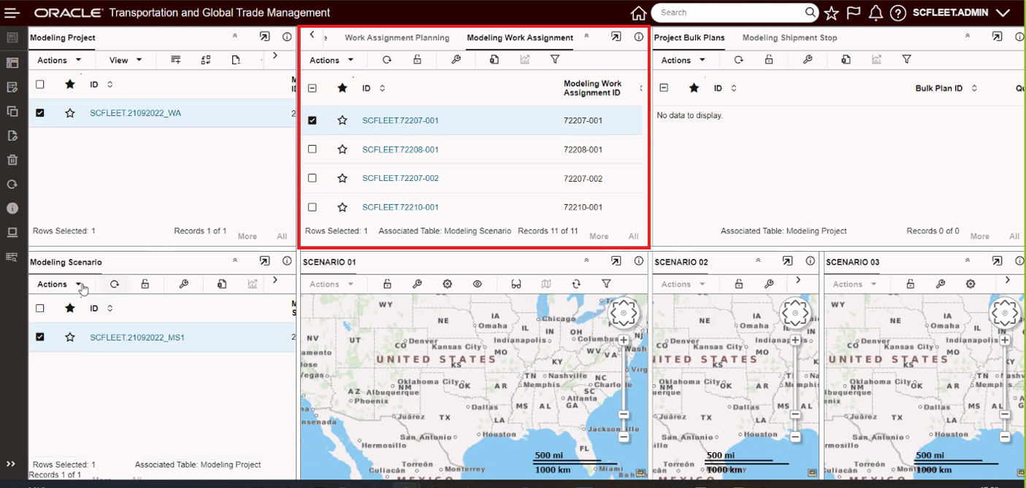Image resolution: width=1026 pixels, height=488 pixels.
Task: Collapse the SCENARIO 01 panel
Action: pyautogui.click(x=586, y=260)
